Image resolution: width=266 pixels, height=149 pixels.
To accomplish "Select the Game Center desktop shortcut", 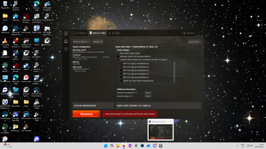I will pyautogui.click(x=26, y=79).
